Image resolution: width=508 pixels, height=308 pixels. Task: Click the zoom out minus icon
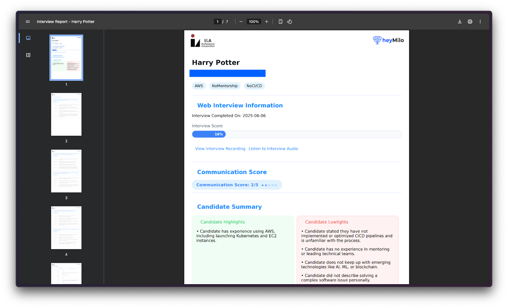coord(241,22)
